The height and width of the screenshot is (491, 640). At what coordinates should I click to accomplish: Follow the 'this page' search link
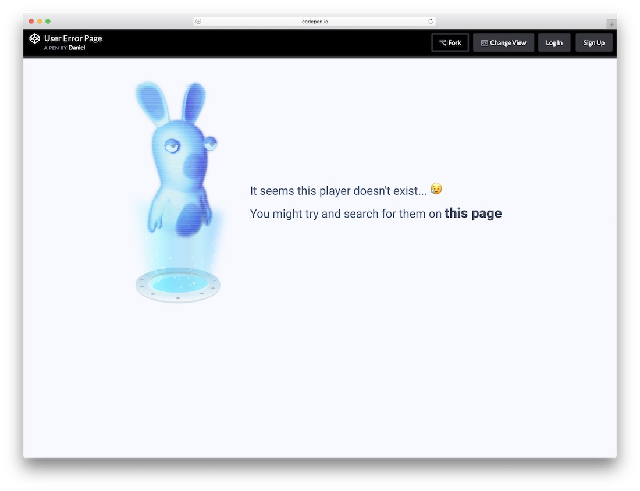click(473, 213)
